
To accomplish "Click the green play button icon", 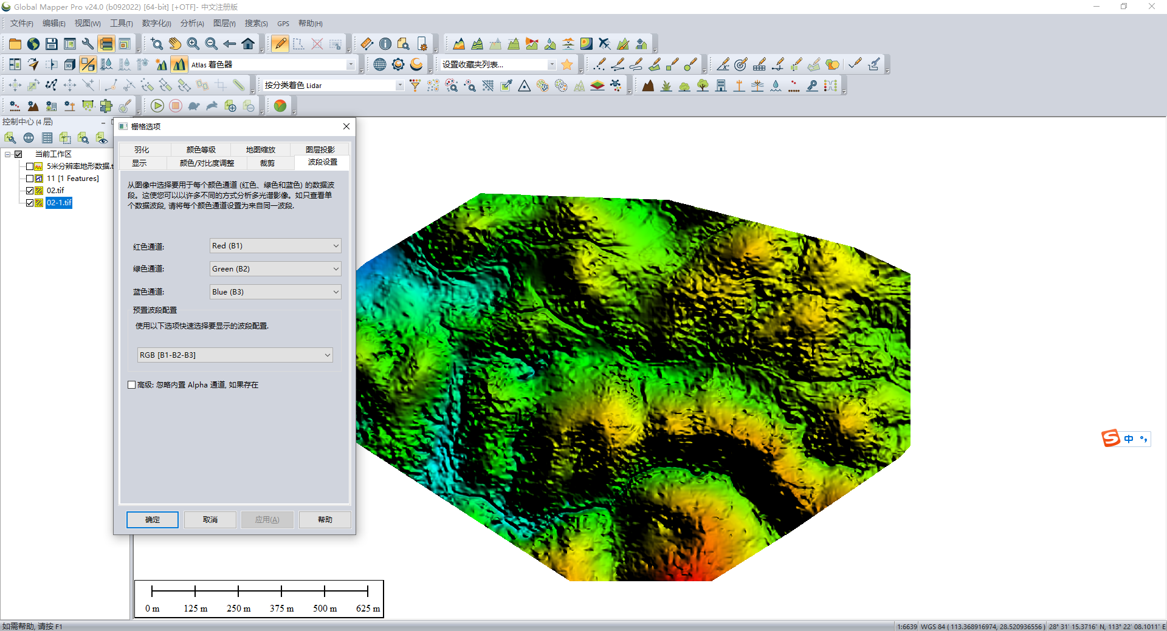I will point(157,106).
